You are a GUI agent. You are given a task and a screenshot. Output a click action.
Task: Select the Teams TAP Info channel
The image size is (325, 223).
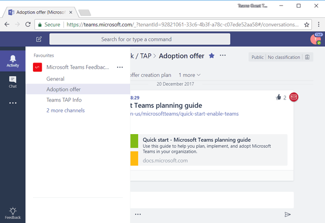point(78,100)
